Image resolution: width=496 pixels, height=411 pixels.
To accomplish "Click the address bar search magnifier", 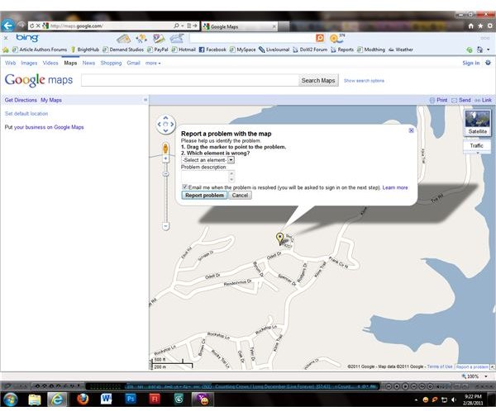I will tap(176, 26).
